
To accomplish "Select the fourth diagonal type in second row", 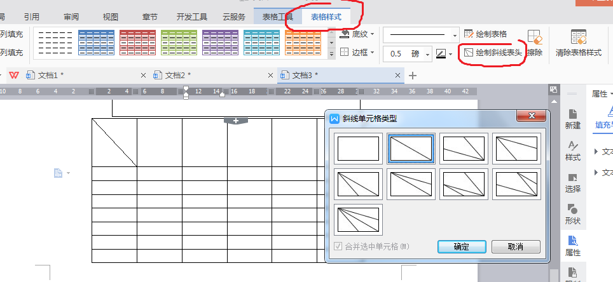I will pyautogui.click(x=516, y=184).
